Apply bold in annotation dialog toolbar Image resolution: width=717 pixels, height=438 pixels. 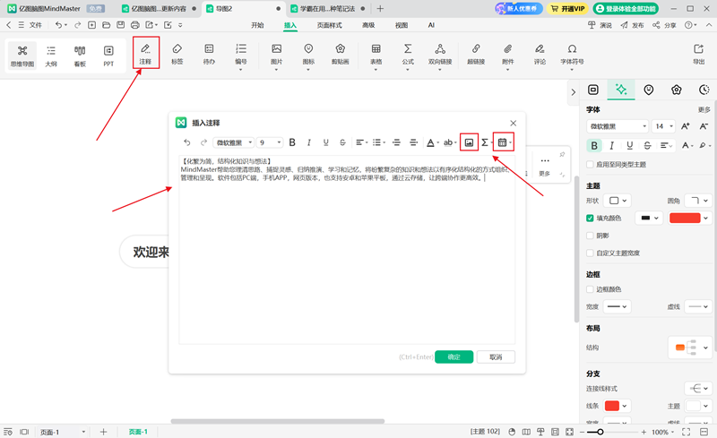click(x=292, y=142)
